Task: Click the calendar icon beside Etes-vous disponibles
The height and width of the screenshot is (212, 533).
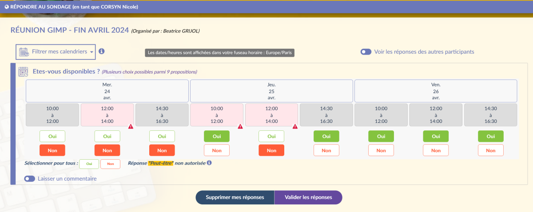Action: point(23,72)
